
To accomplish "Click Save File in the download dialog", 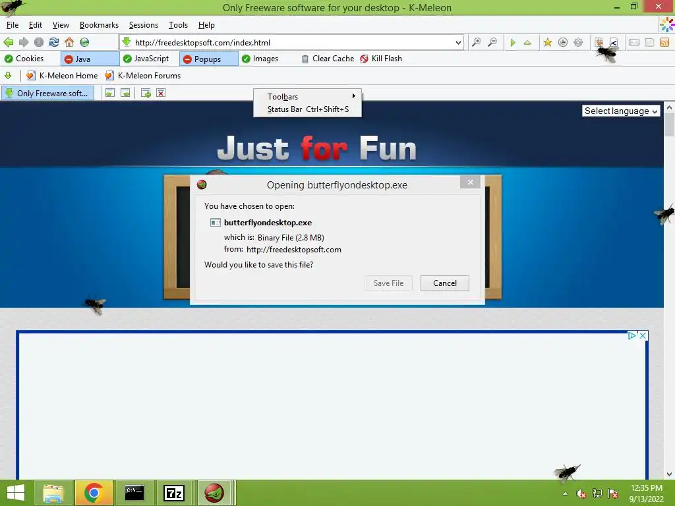I will 388,283.
